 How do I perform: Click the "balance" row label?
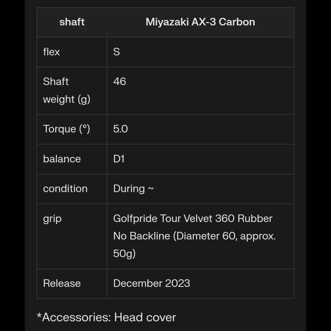[x=62, y=159]
